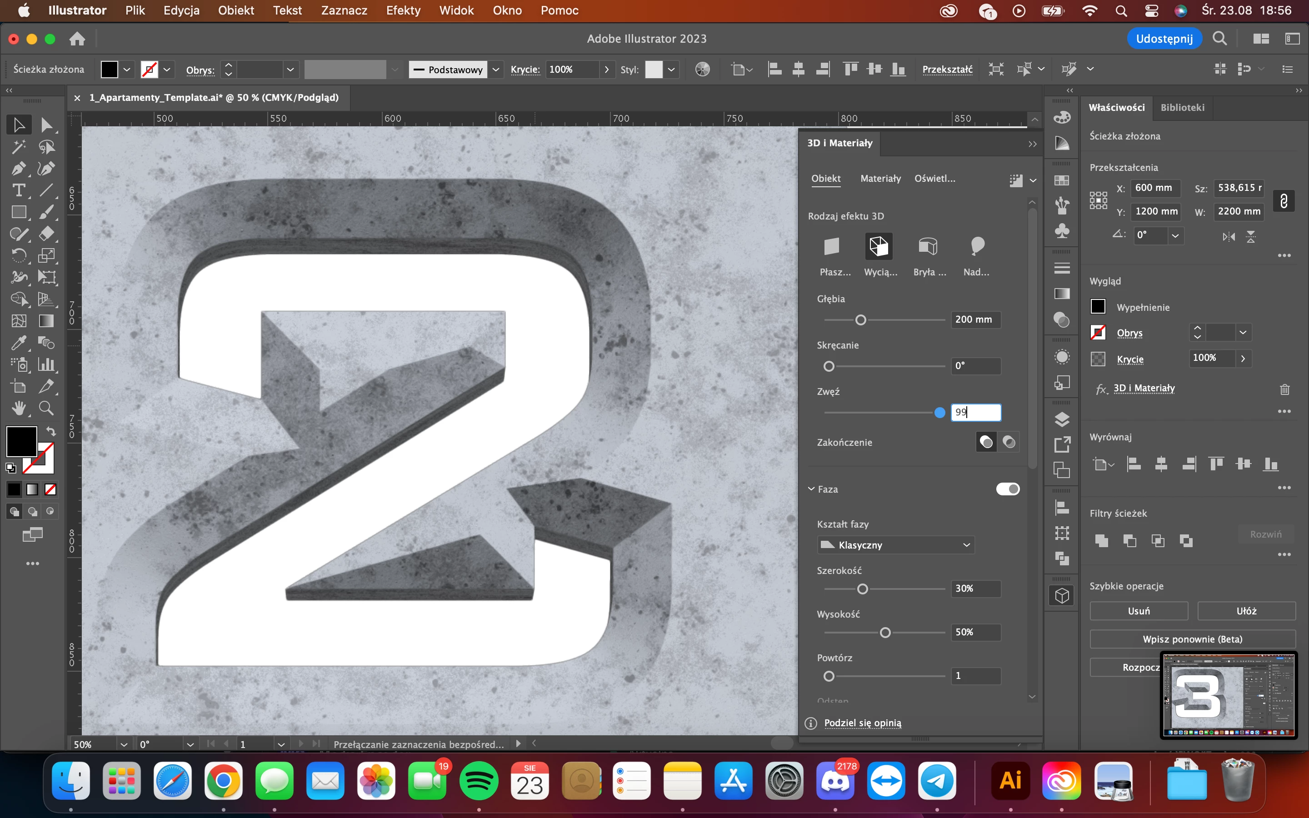Select the Eyedropper tool
Image resolution: width=1309 pixels, height=818 pixels.
click(x=18, y=343)
